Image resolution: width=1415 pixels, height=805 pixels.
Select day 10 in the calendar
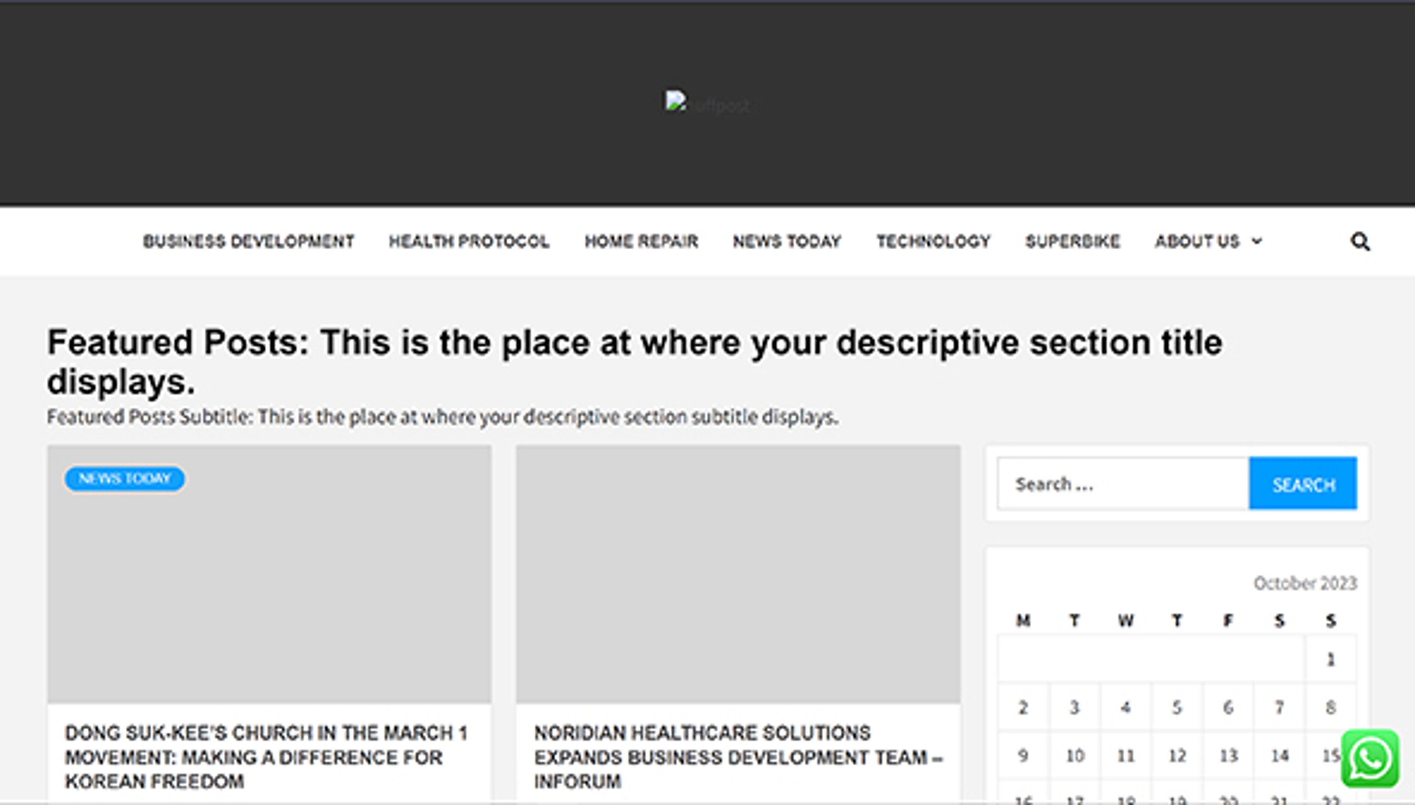click(x=1074, y=755)
